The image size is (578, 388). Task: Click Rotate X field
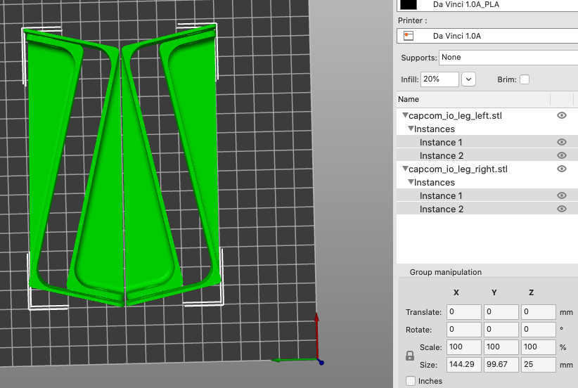pos(463,330)
